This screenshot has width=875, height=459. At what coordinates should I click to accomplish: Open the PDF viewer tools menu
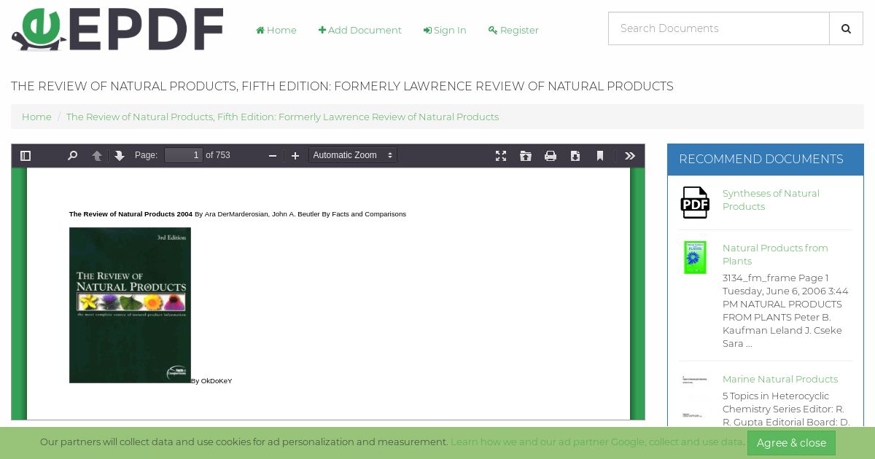[630, 156]
